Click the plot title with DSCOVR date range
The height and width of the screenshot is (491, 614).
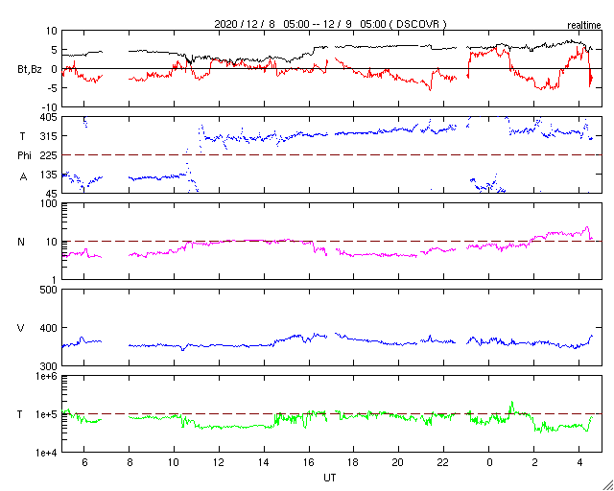tap(330, 24)
